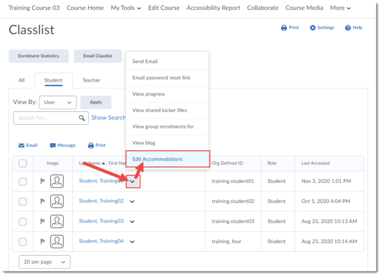Click training_four Org Defined ID cell
Screen dimensions: 381x276
(227, 242)
